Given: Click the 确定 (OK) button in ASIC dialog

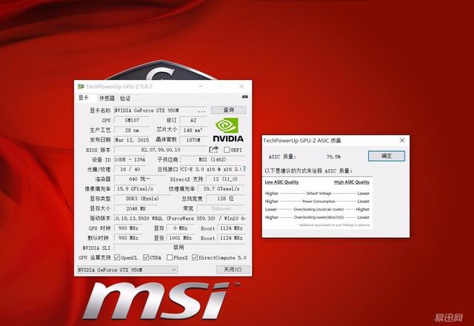Looking at the screenshot, I should (x=386, y=156).
